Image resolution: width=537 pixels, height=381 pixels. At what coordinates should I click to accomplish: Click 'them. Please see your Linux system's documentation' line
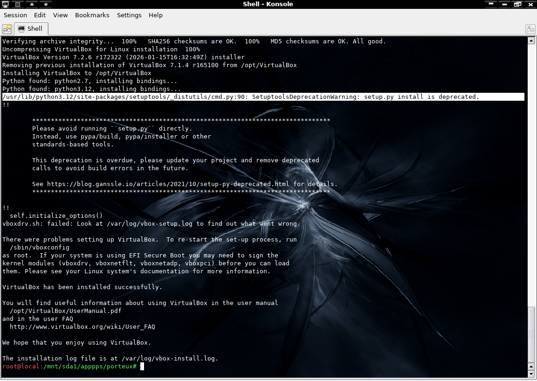[x=136, y=271]
